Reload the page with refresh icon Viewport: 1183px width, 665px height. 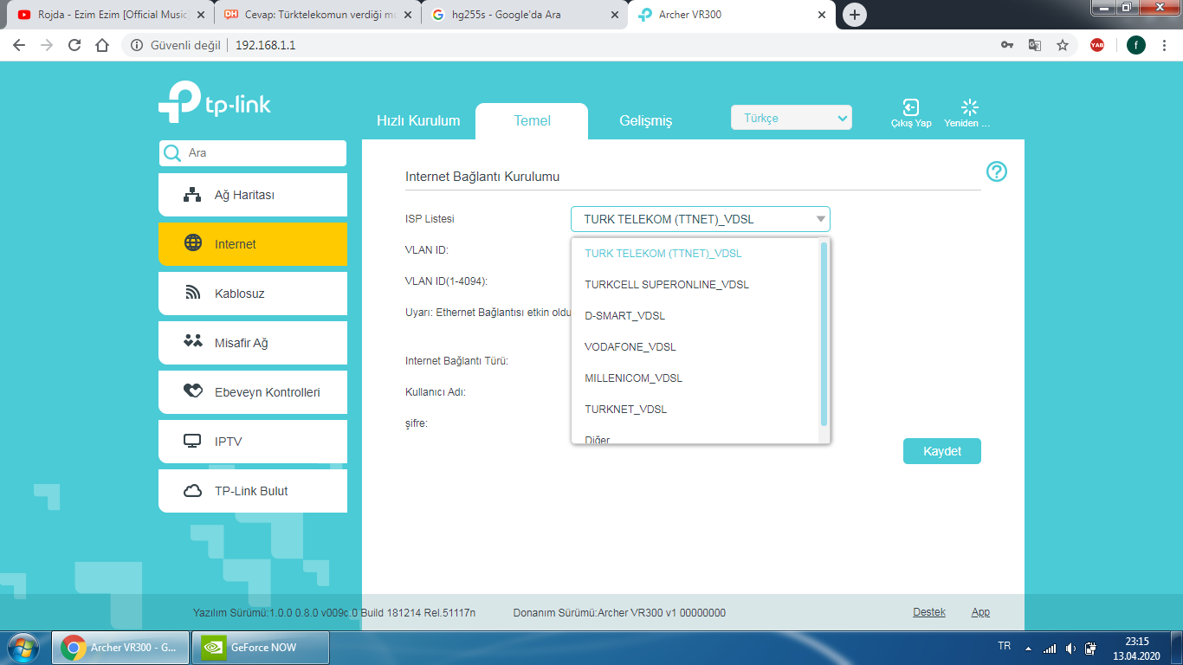coord(74,45)
